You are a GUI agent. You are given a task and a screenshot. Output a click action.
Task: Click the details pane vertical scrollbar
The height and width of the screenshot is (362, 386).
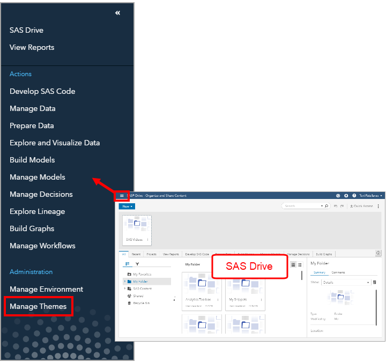click(x=376, y=307)
